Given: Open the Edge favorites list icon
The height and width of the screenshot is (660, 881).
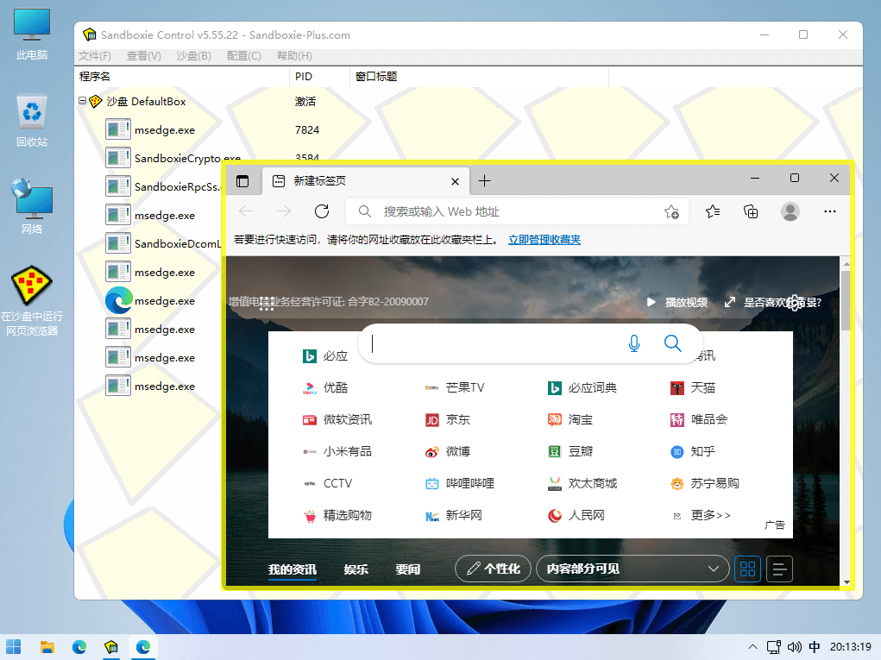Looking at the screenshot, I should 713,211.
